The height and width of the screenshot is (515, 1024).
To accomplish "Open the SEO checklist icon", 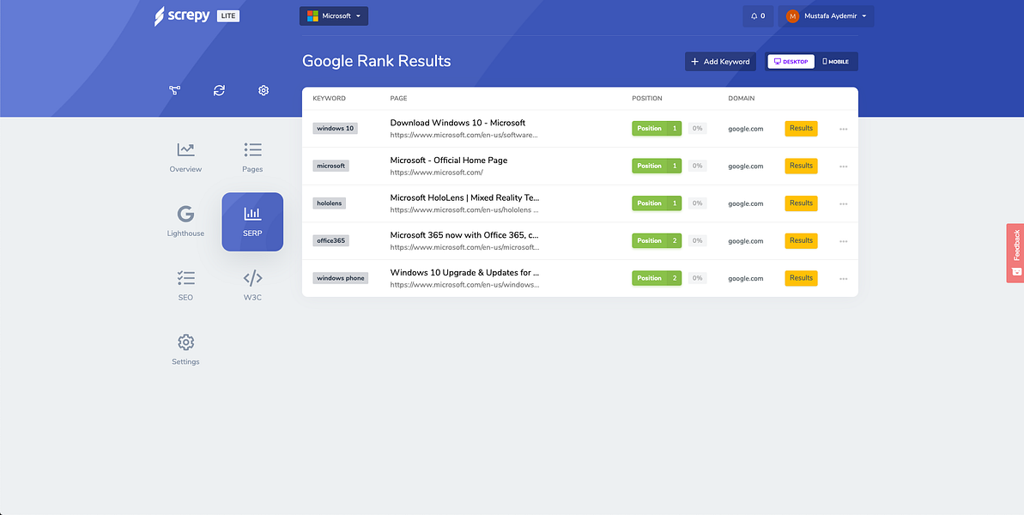I will point(186,278).
